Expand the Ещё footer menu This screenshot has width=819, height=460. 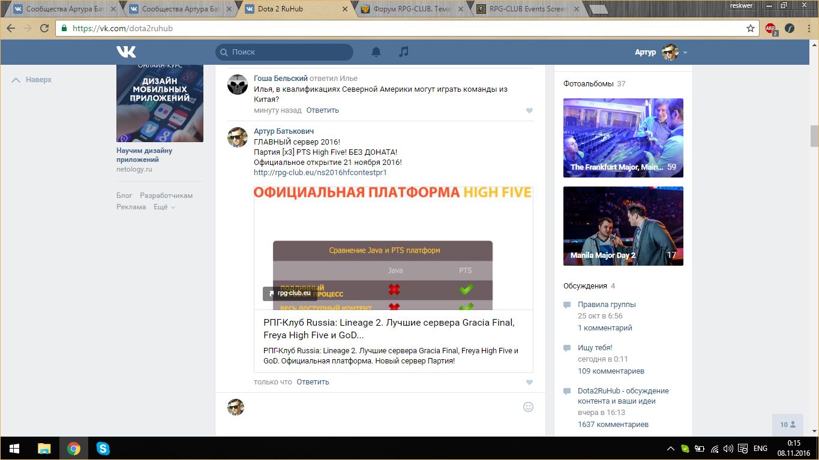point(164,207)
